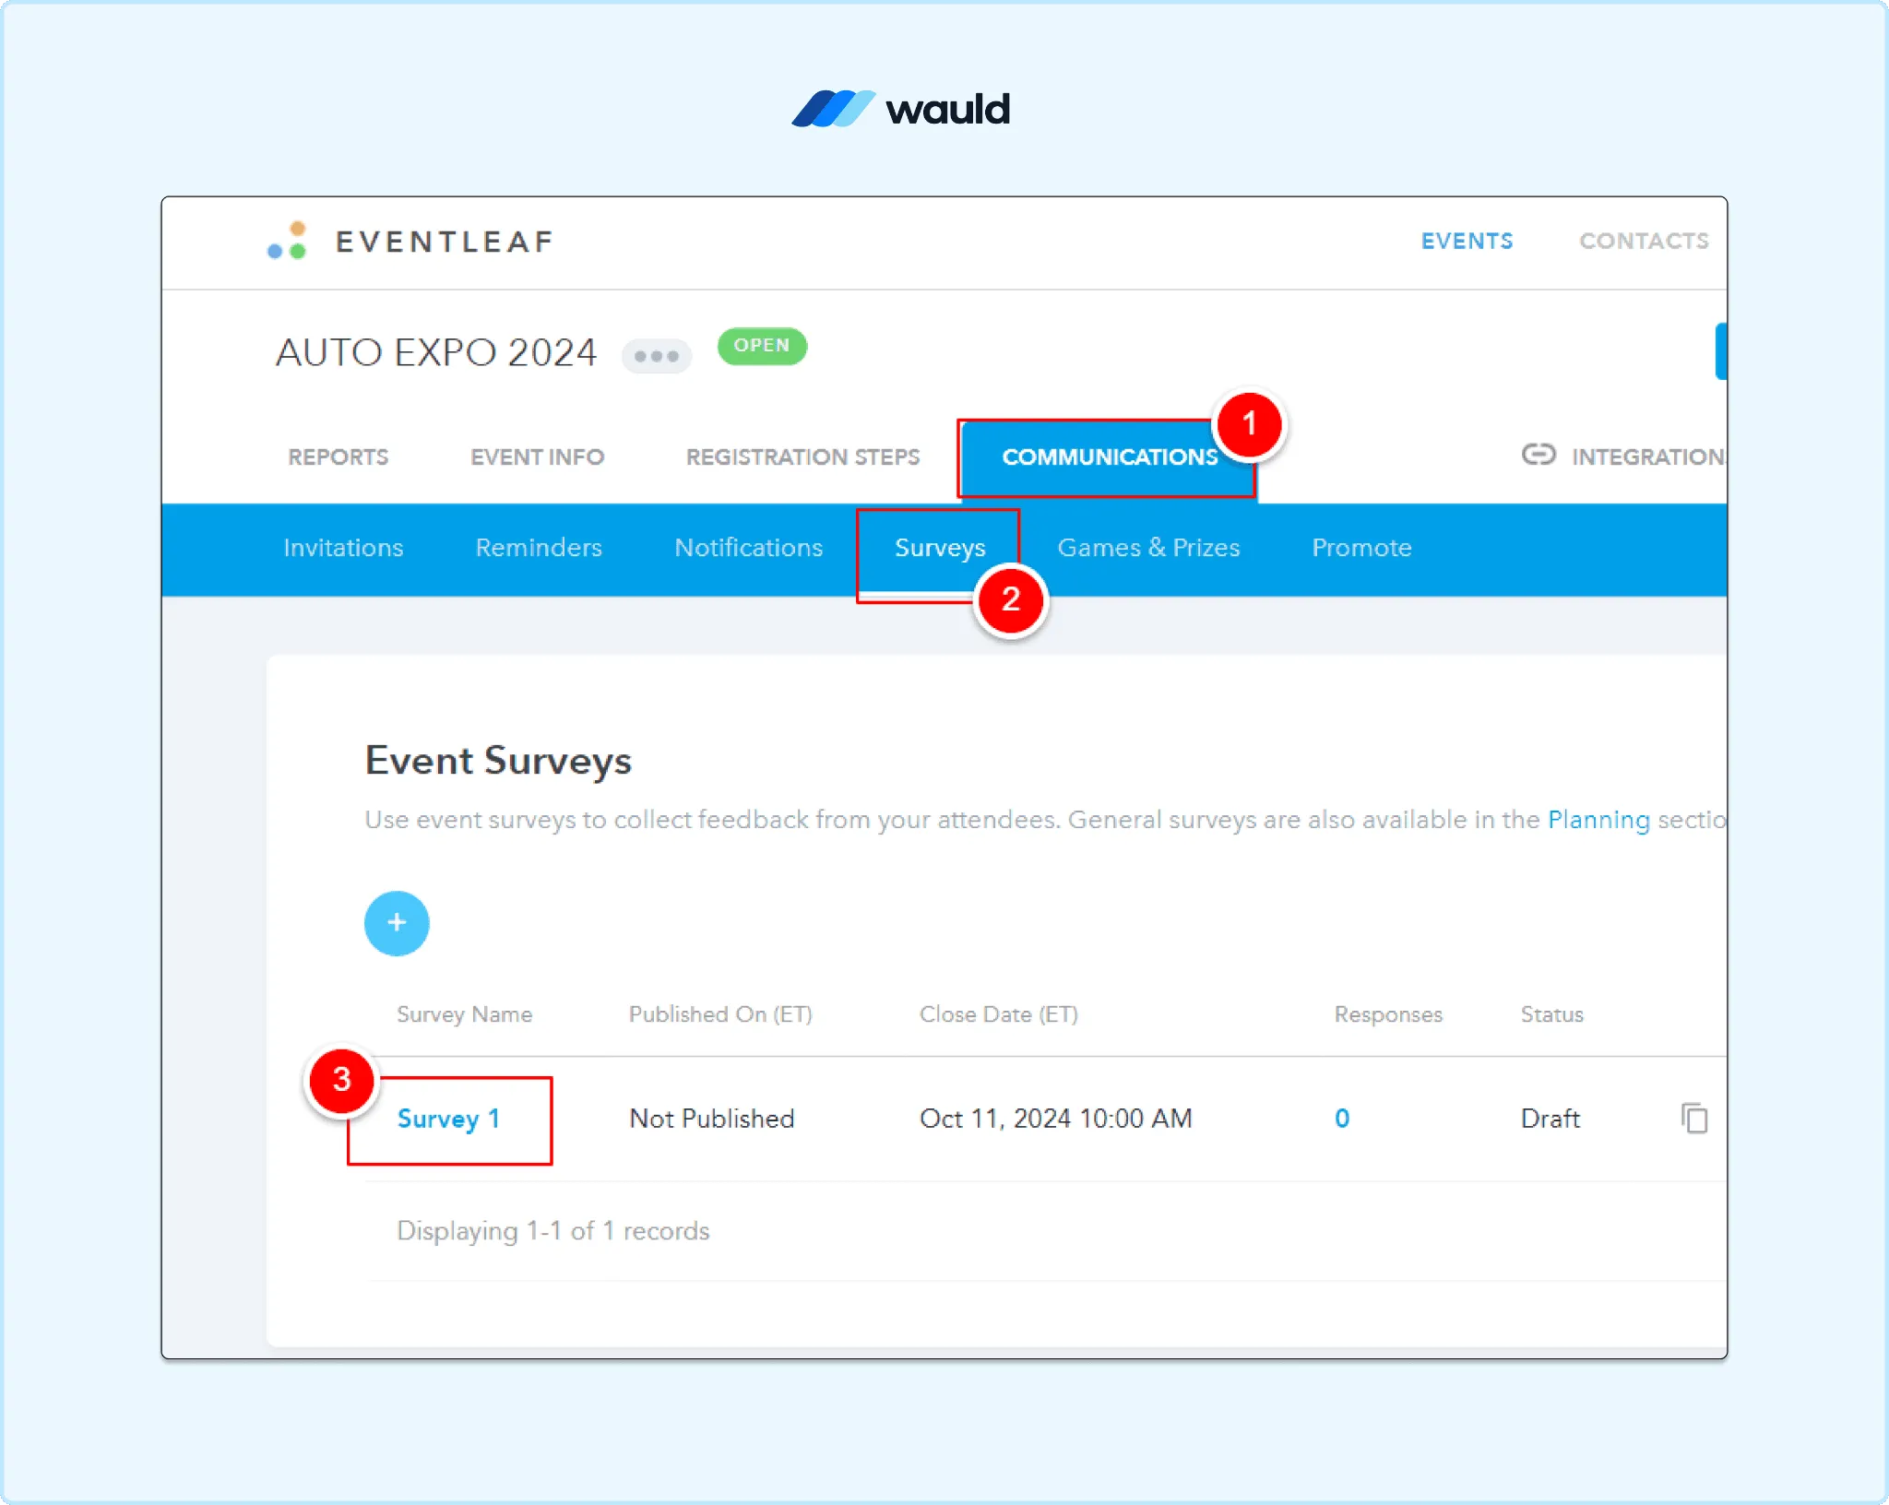The width and height of the screenshot is (1889, 1505).
Task: Click the Draft status cell
Action: click(x=1550, y=1119)
